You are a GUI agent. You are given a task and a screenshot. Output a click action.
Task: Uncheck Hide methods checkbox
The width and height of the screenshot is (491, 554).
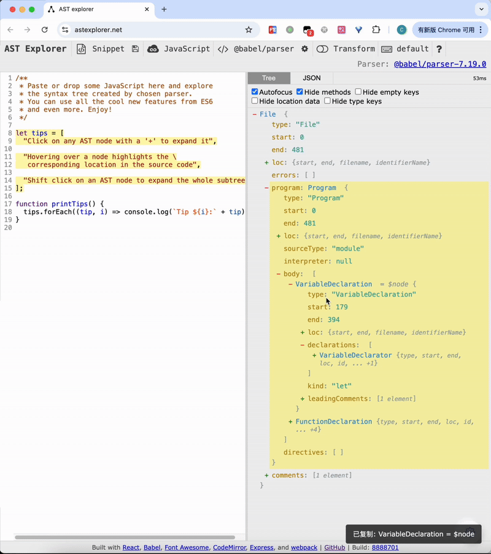click(x=300, y=92)
